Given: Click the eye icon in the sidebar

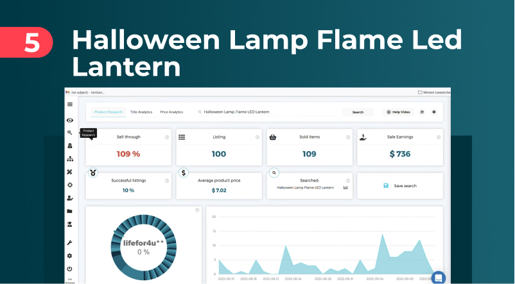Looking at the screenshot, I should (x=70, y=121).
